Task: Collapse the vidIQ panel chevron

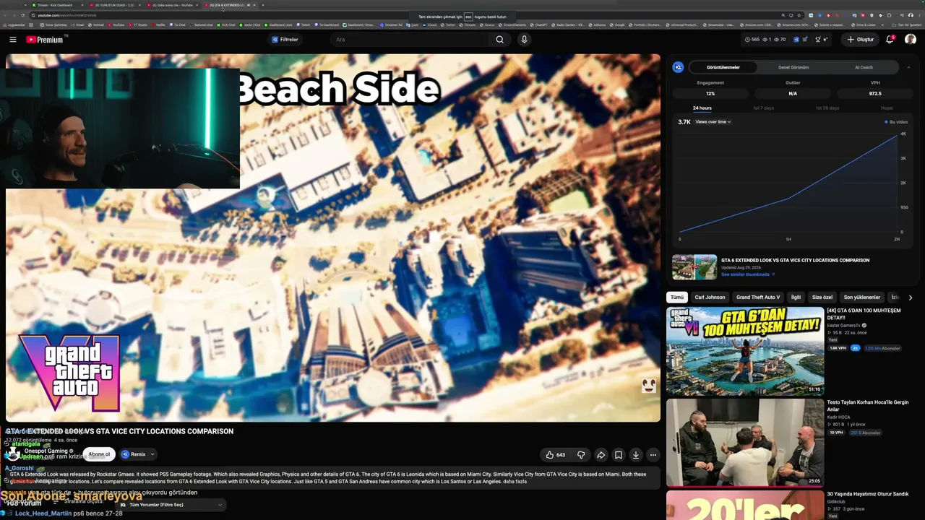Action: tap(908, 67)
